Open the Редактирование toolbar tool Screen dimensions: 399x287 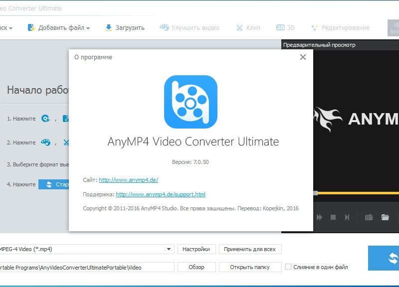(x=341, y=28)
